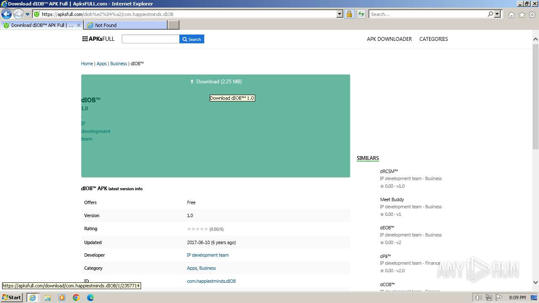Go to Business breadcrumb link
Image resolution: width=539 pixels, height=303 pixels.
tap(118, 64)
